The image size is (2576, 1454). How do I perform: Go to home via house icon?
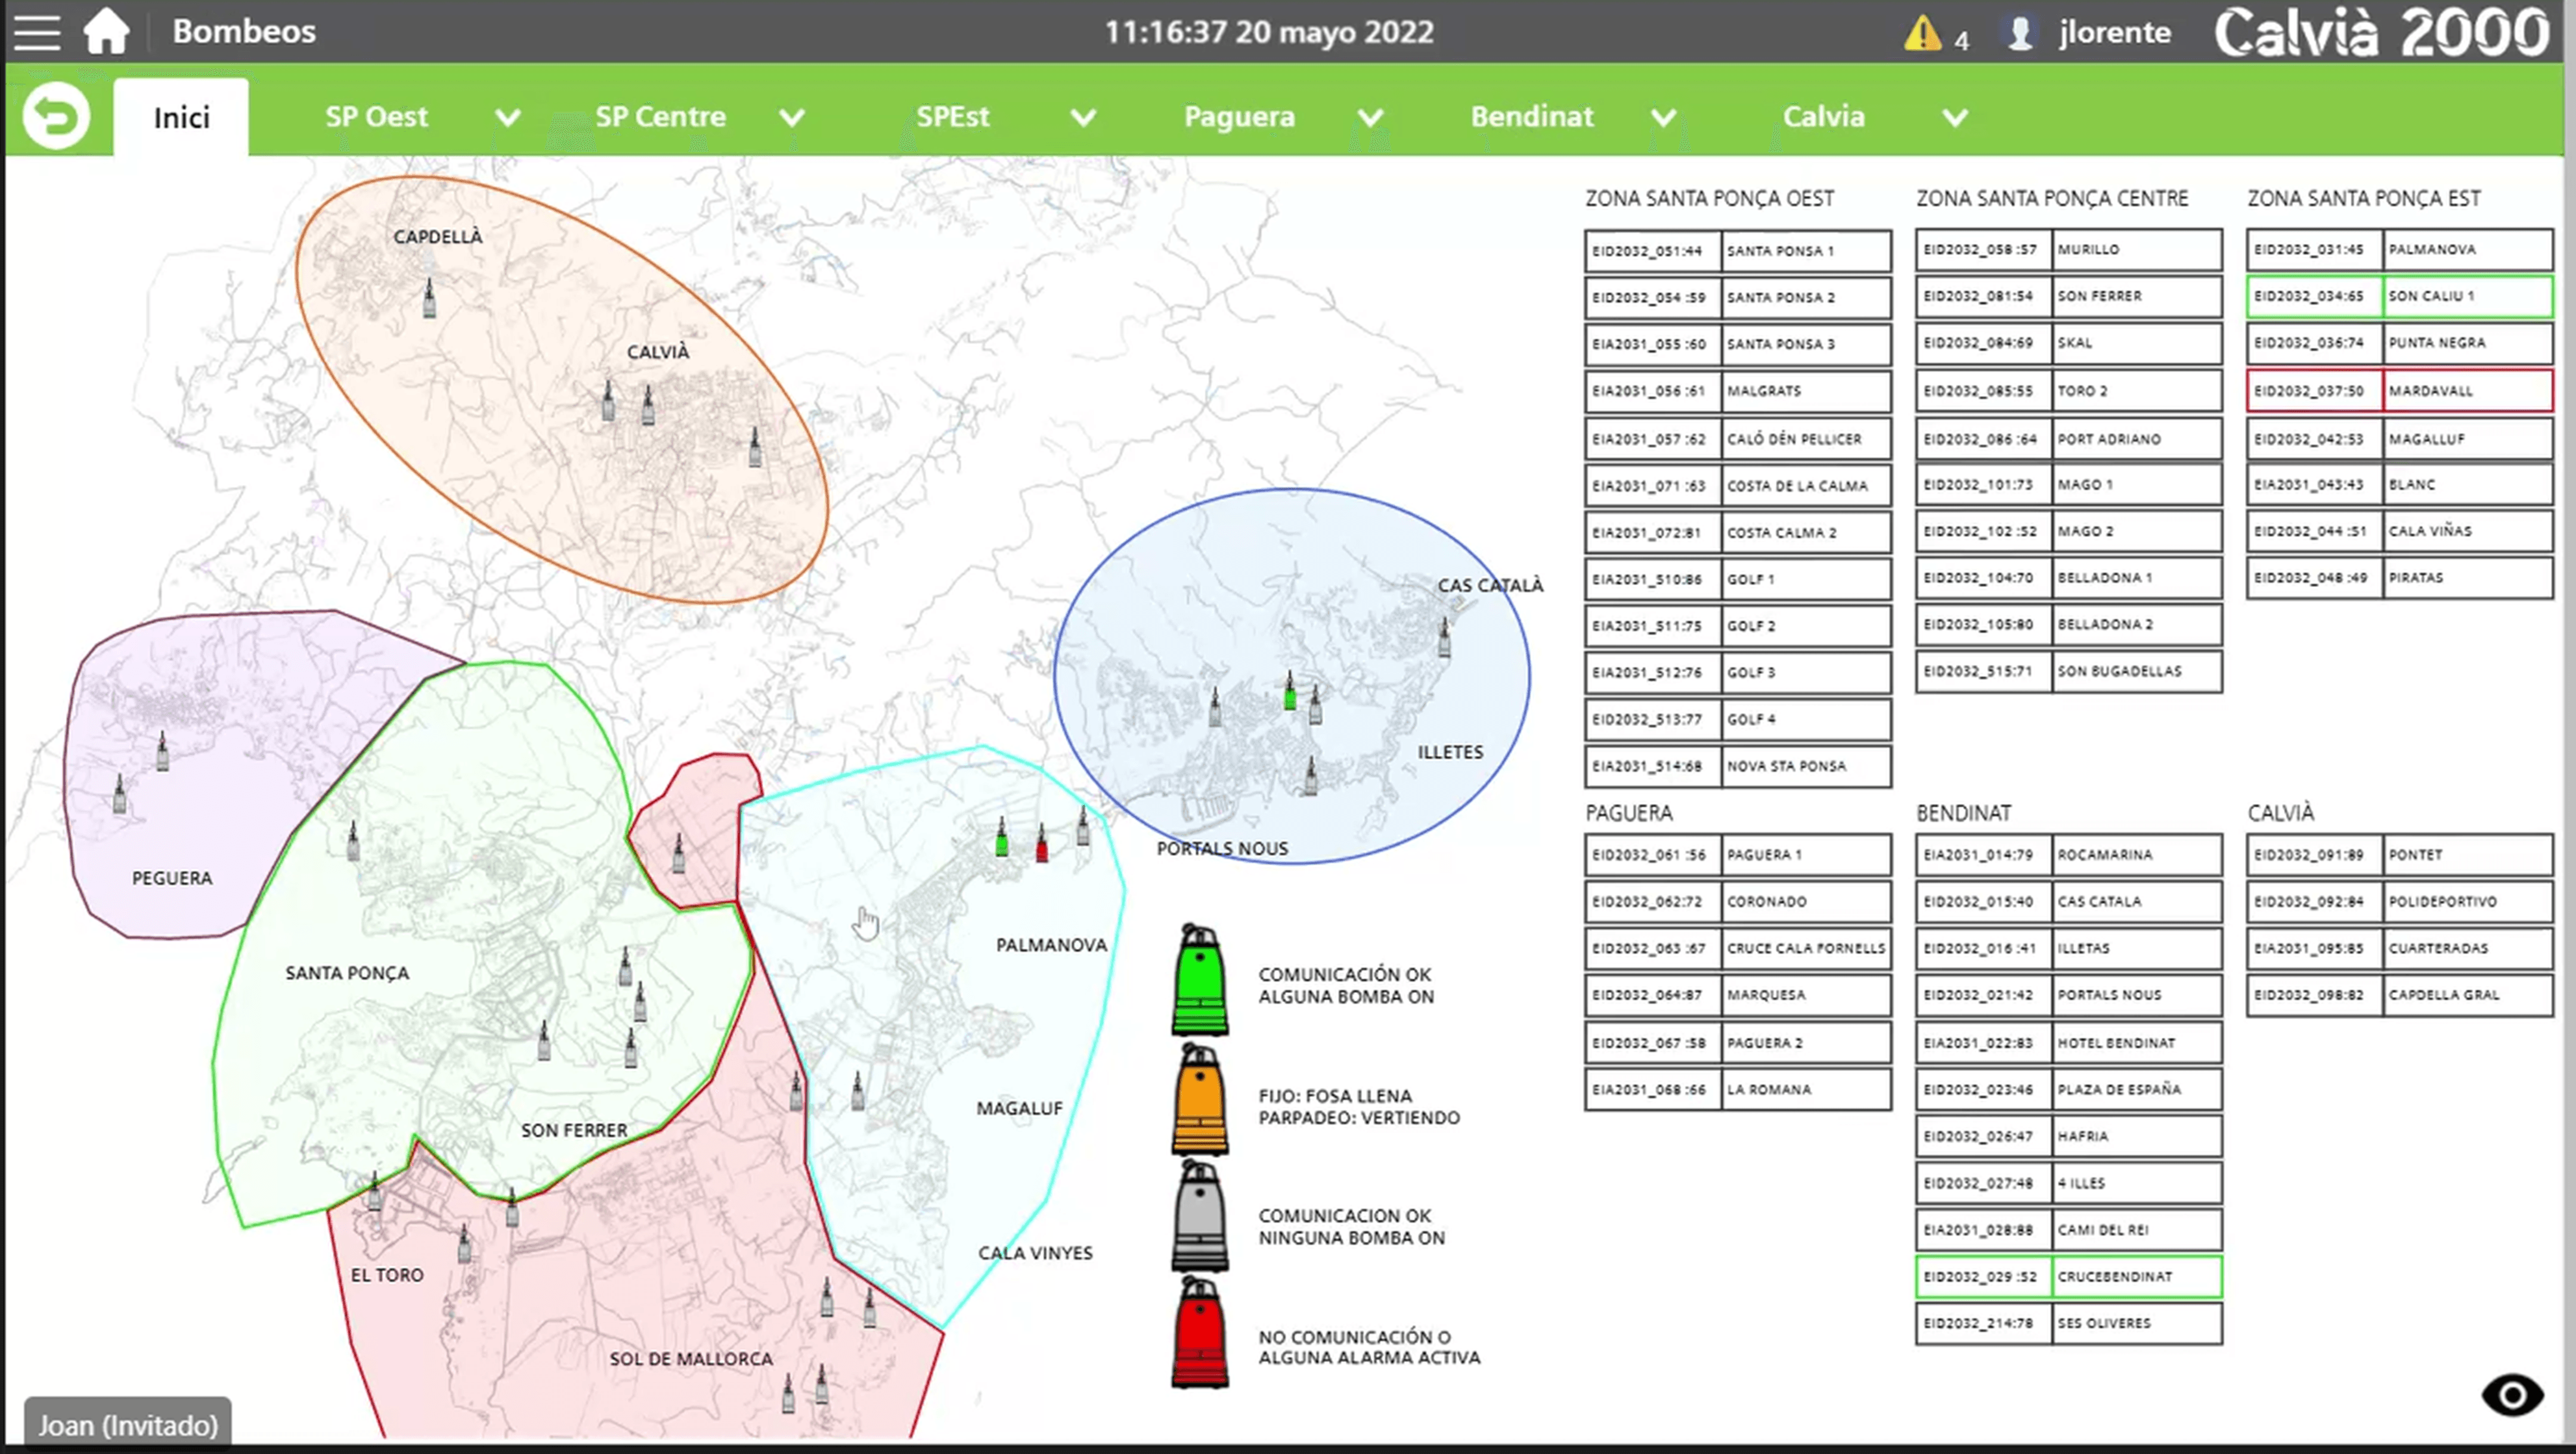point(106,32)
